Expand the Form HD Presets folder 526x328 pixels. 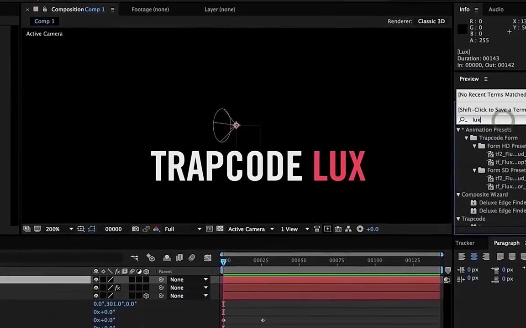[x=474, y=146]
